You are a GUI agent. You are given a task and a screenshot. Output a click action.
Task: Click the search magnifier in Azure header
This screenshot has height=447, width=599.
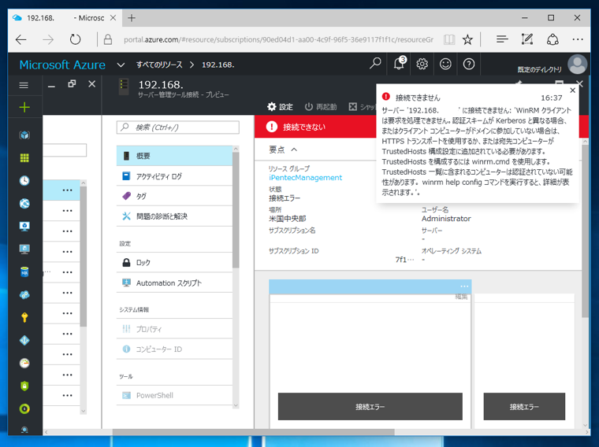375,63
